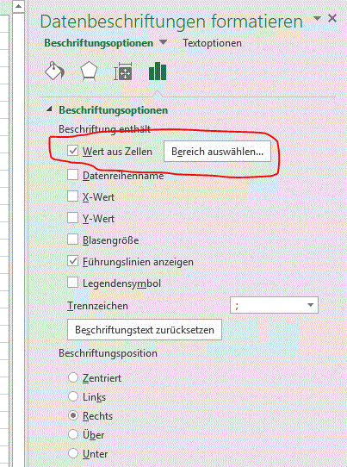This screenshot has width=347, height=467.
Task: Open the Fill & Line paint bucket tab
Action: tap(54, 72)
